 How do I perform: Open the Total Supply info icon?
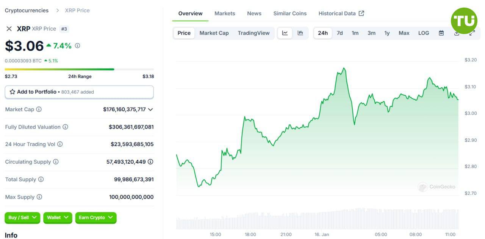pos(41,179)
